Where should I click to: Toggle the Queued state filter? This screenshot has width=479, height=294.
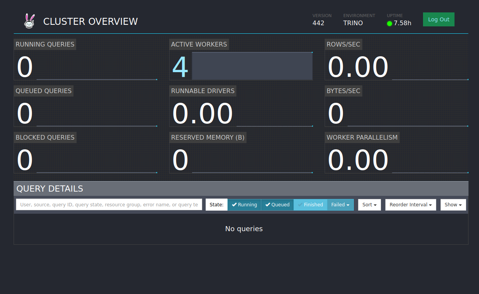pyautogui.click(x=277, y=205)
